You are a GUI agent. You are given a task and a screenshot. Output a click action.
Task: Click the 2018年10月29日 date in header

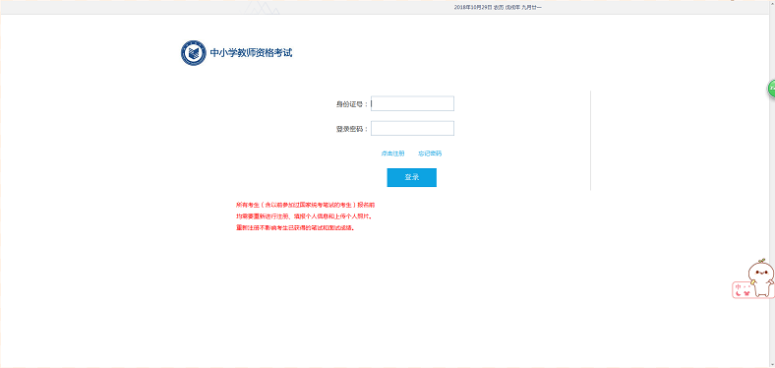pyautogui.click(x=473, y=8)
